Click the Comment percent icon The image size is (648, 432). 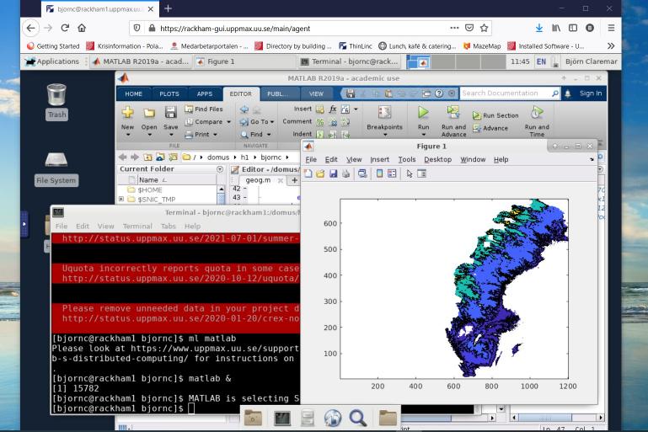coord(320,122)
